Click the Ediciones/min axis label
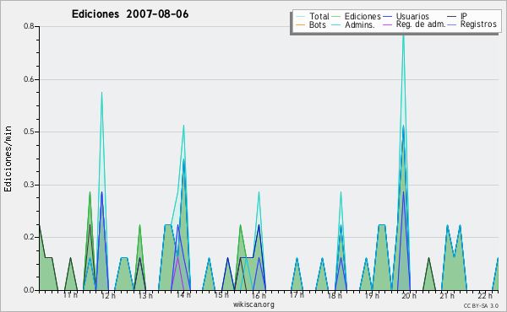 [8, 159]
